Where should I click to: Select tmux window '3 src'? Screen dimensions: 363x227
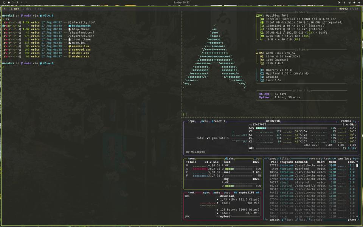point(39,9)
